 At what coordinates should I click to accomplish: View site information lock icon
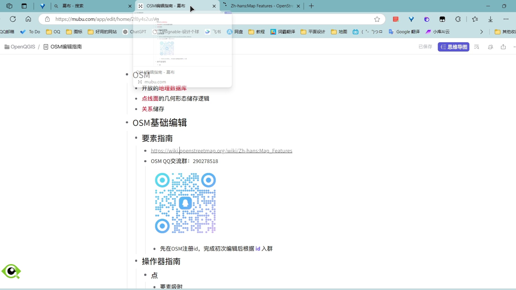[47, 19]
